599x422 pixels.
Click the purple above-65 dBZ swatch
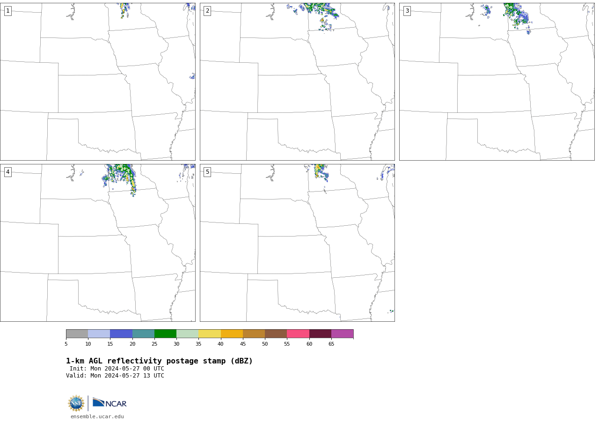pyautogui.click(x=342, y=334)
